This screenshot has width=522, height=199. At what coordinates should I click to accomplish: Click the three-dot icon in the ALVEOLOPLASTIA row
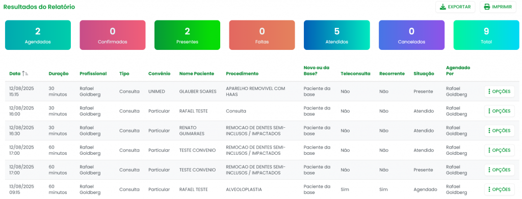[x=489, y=189]
